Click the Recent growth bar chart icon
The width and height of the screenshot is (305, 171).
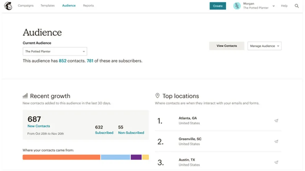[25, 96]
